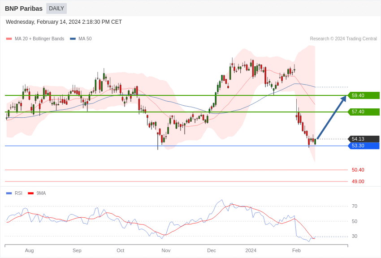The image size is (381, 258).
Task: Click the blue RSI legend swatch
Action: click(9, 193)
